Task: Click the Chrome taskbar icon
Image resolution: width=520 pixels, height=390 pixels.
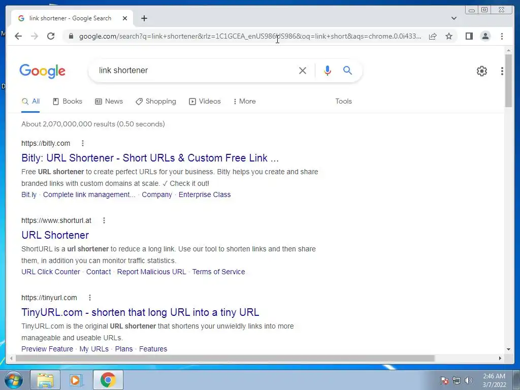Action: pyautogui.click(x=108, y=380)
